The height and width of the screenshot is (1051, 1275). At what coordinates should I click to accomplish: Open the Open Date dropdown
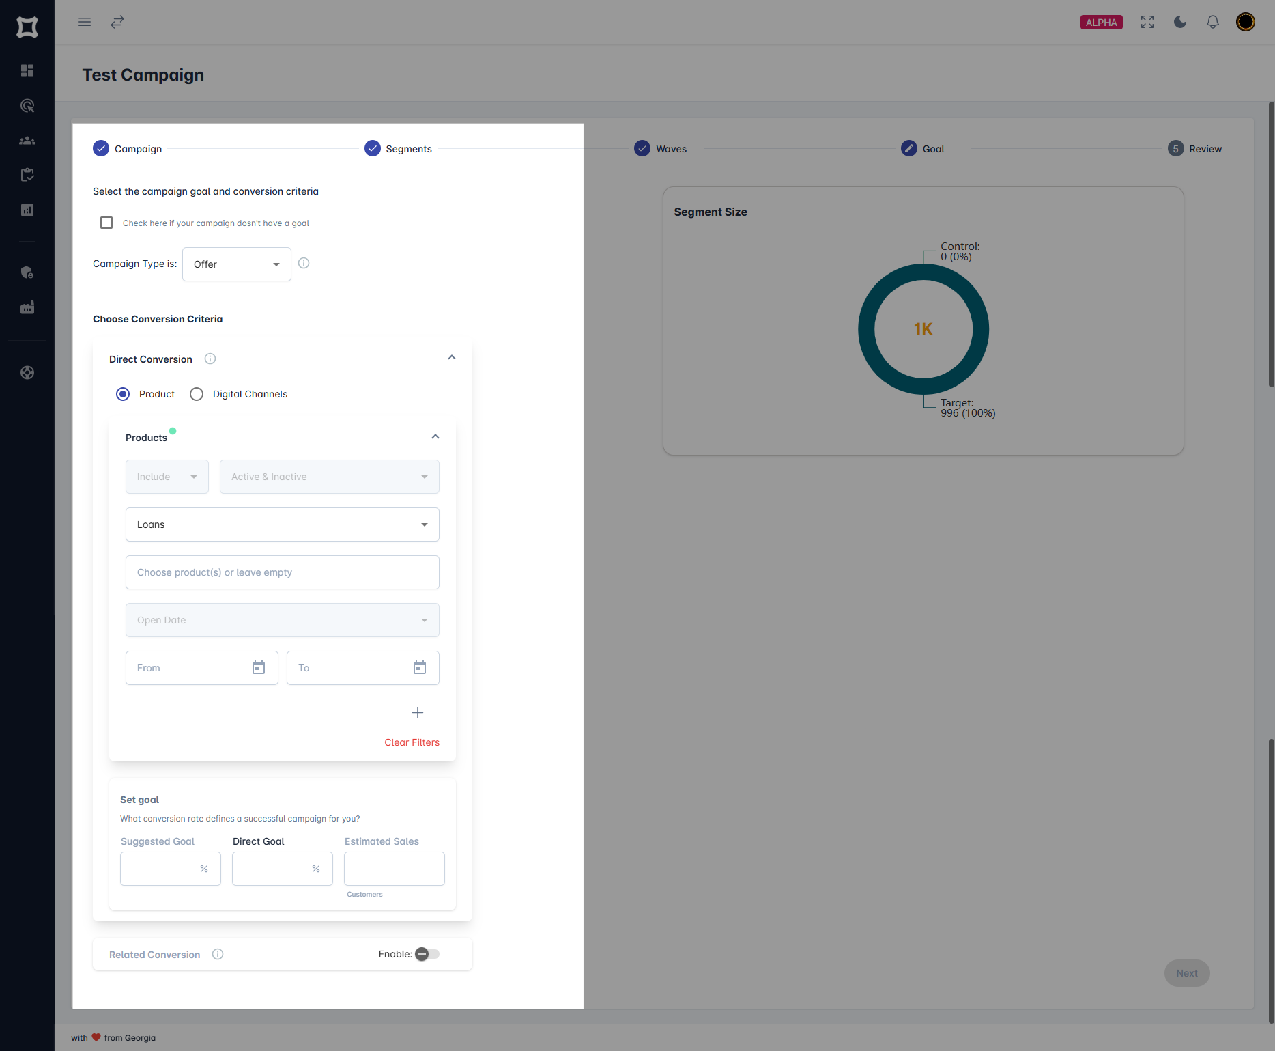[283, 620]
